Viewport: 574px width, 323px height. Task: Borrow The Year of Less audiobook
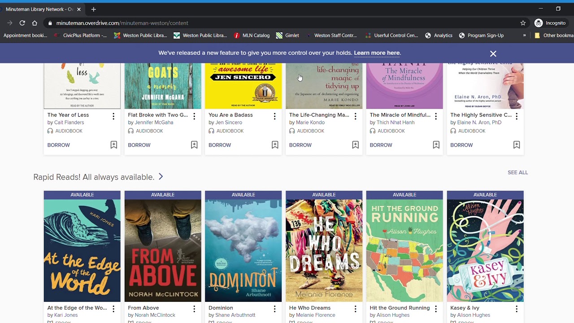(58, 145)
